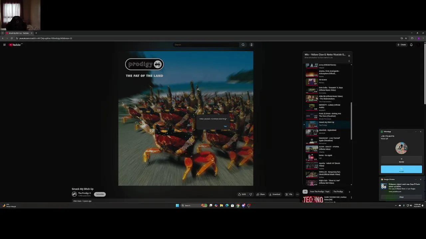
Task: Close the WhatsApp notification popup
Action: [x=420, y=132]
